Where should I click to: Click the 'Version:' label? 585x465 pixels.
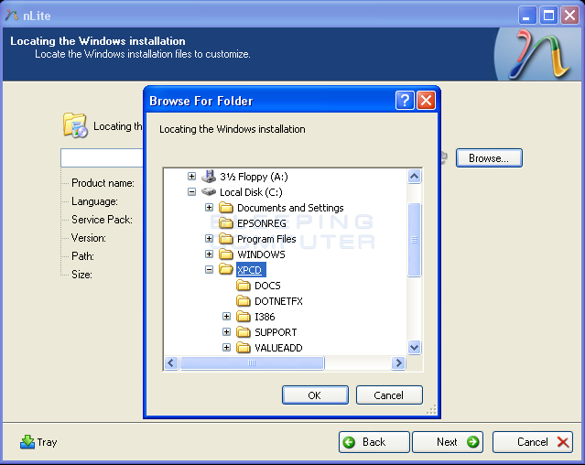(89, 238)
